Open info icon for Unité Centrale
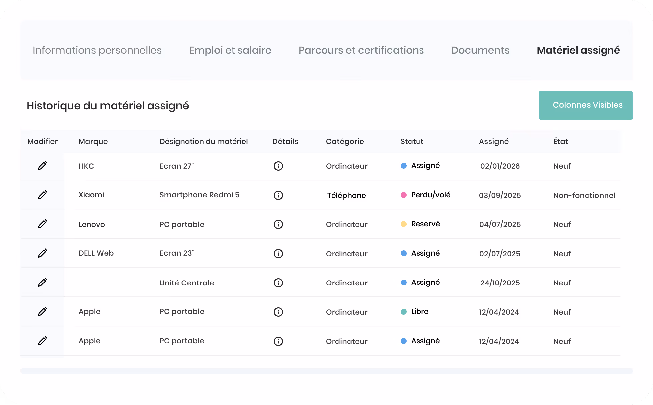 (278, 283)
